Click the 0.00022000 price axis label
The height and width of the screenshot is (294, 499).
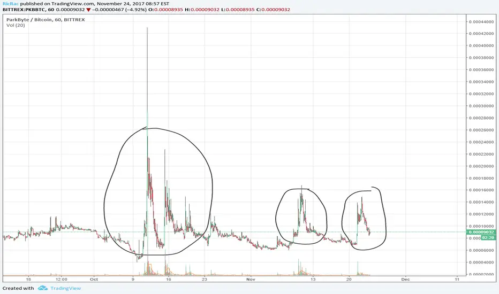tap(481, 154)
